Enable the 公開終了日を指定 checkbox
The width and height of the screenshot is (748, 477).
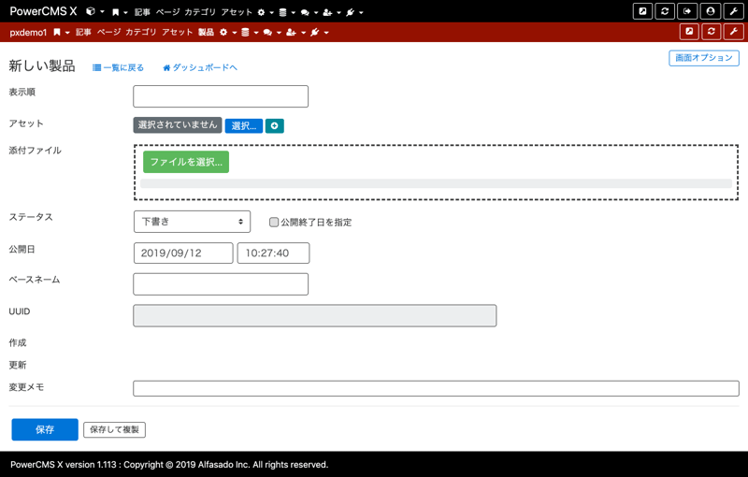click(x=274, y=223)
